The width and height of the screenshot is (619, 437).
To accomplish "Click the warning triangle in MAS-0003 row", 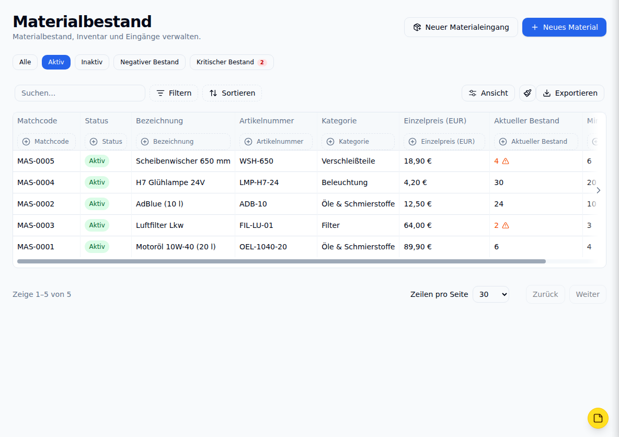I will [506, 225].
